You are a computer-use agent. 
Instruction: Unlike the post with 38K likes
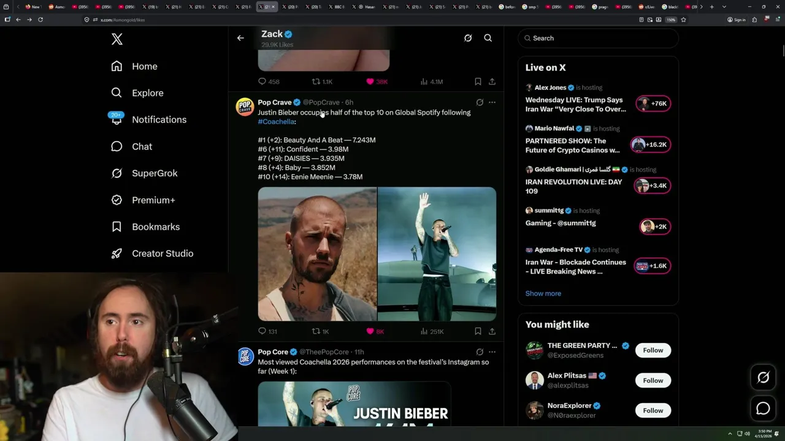(x=377, y=81)
